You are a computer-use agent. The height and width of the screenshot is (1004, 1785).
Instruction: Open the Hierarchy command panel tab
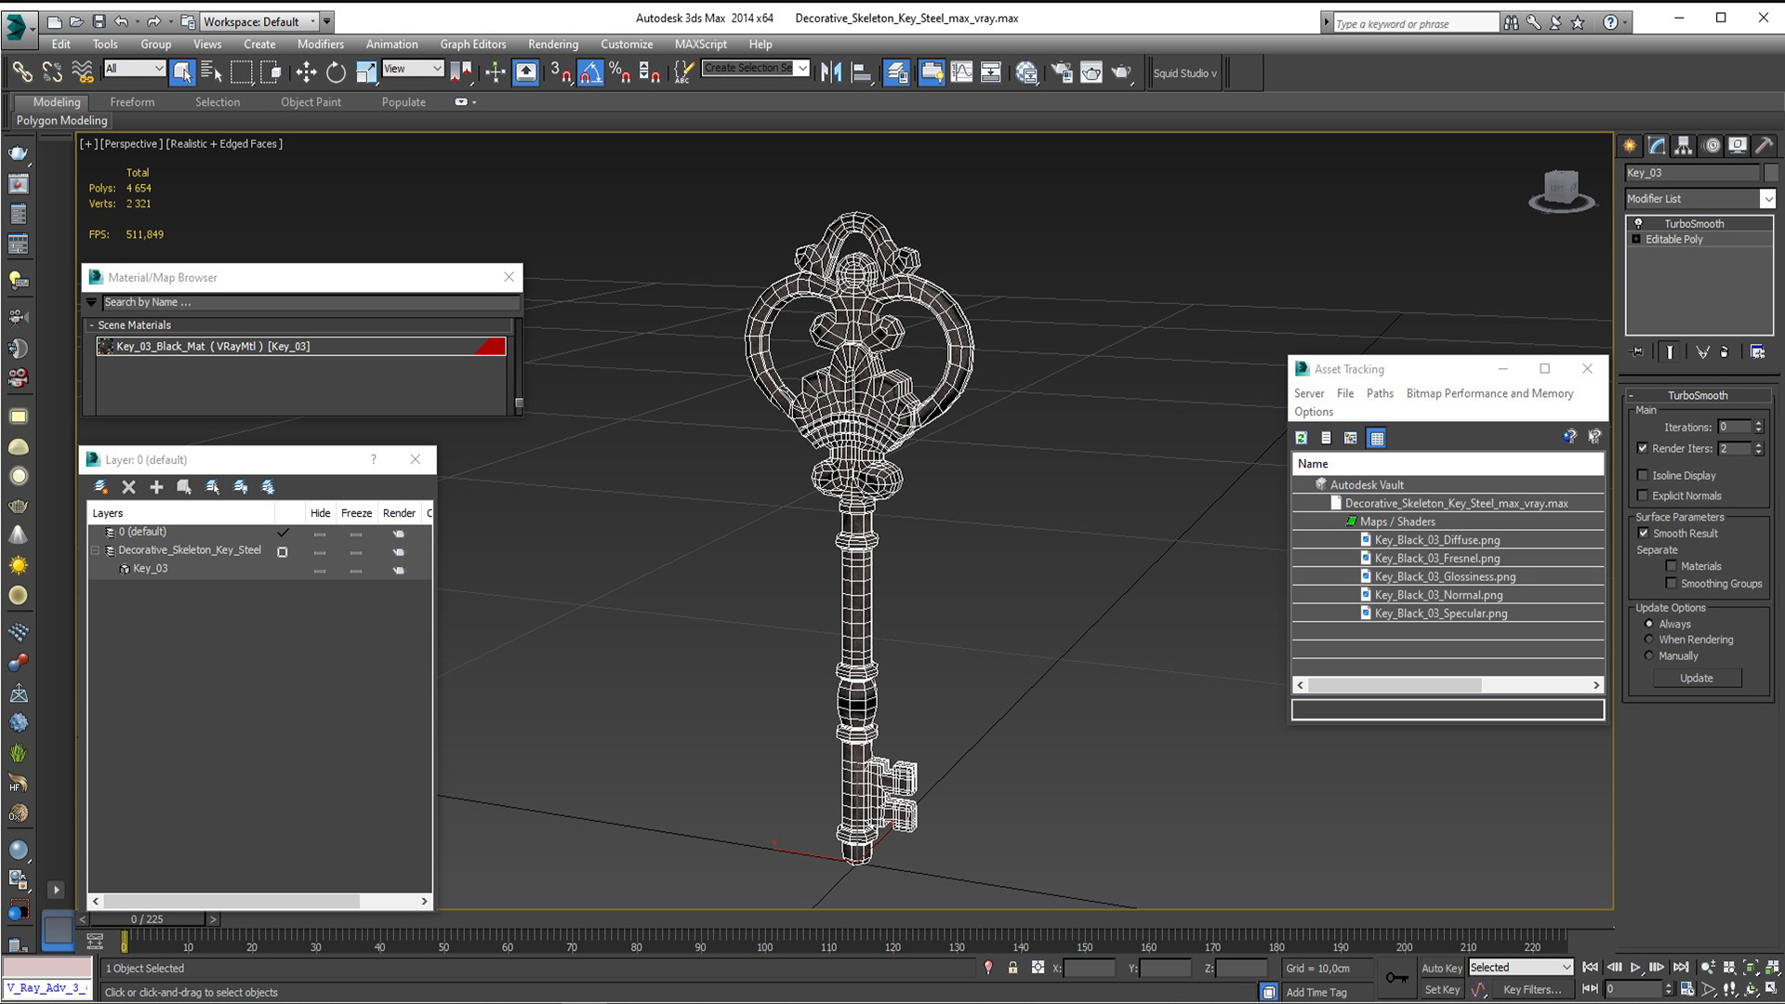point(1684,146)
